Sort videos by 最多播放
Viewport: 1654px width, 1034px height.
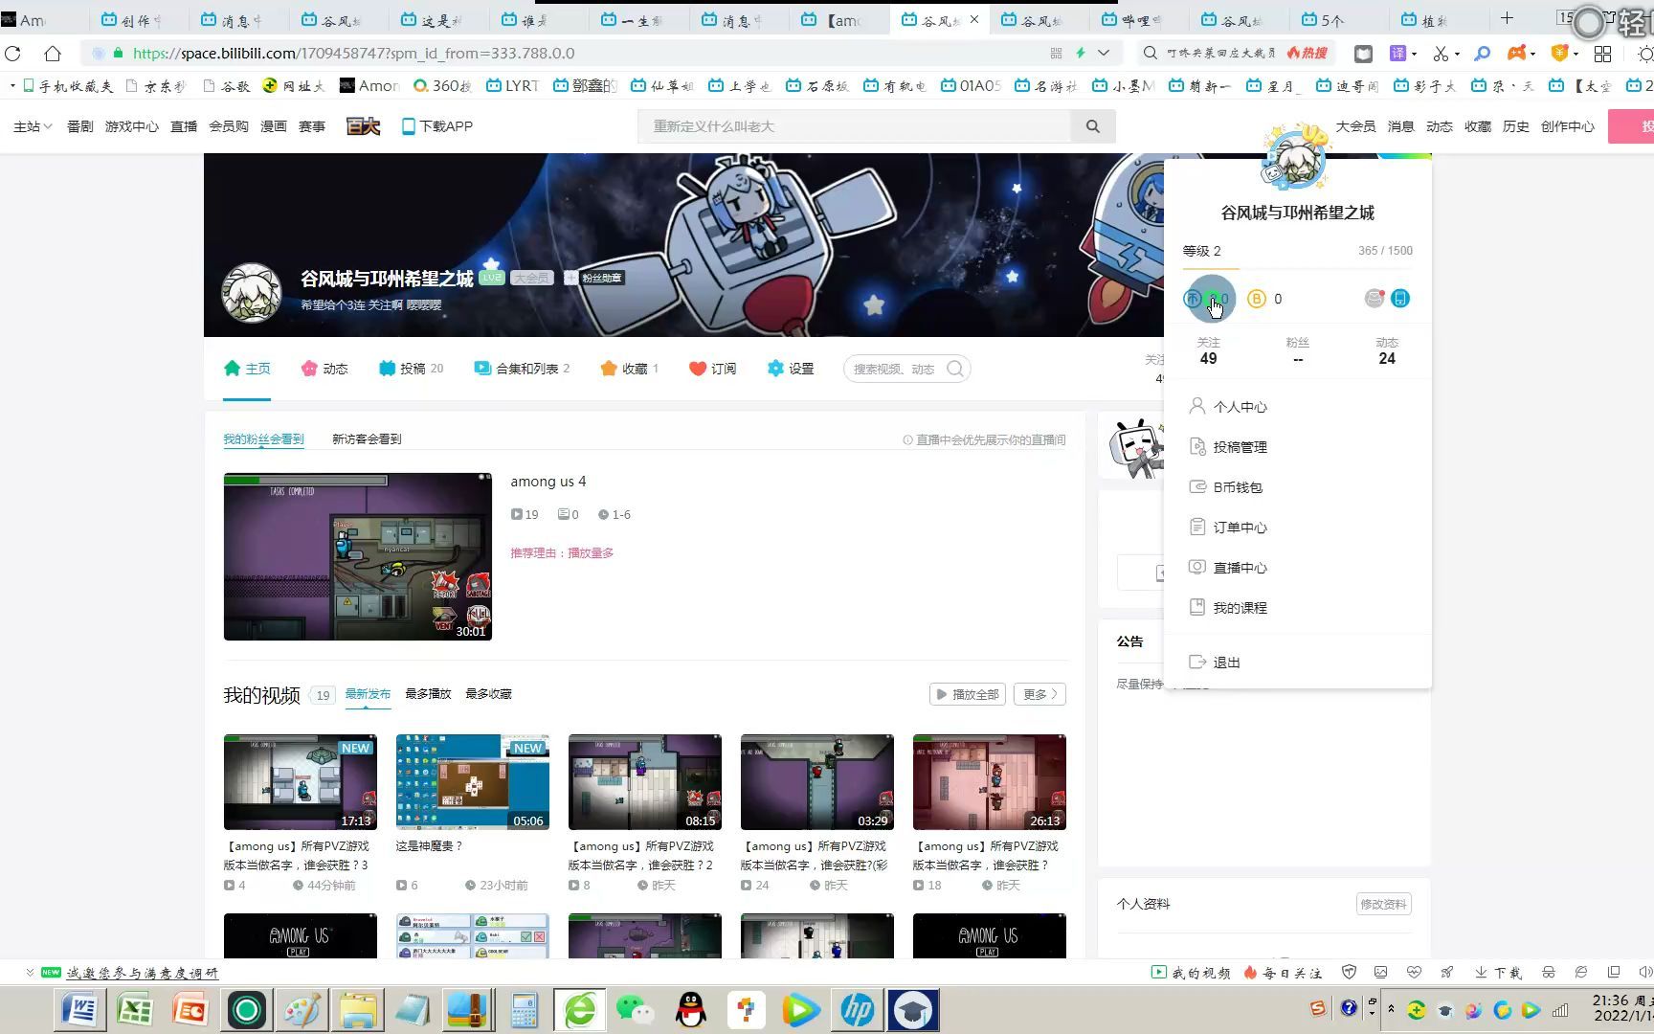pyautogui.click(x=428, y=694)
